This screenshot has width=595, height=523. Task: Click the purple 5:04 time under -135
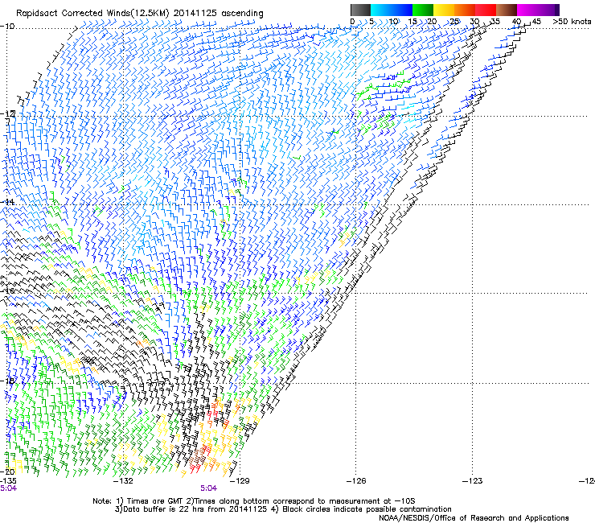(8, 488)
